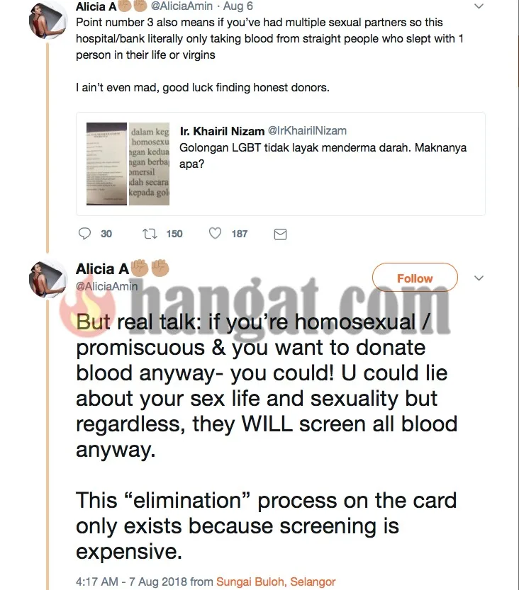Open the dark form photo thumbnail

pyautogui.click(x=106, y=164)
